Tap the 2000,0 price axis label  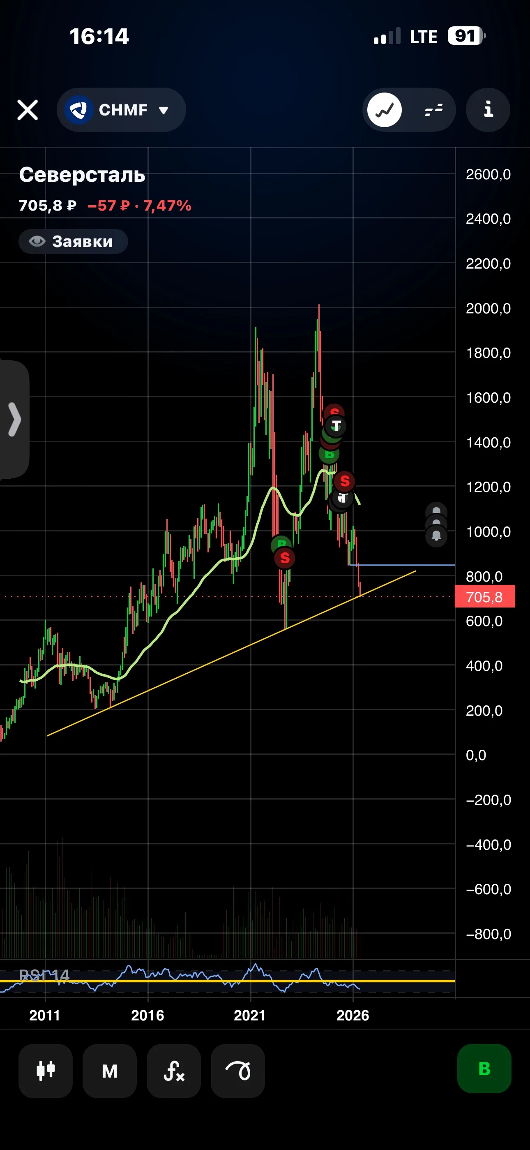(488, 308)
